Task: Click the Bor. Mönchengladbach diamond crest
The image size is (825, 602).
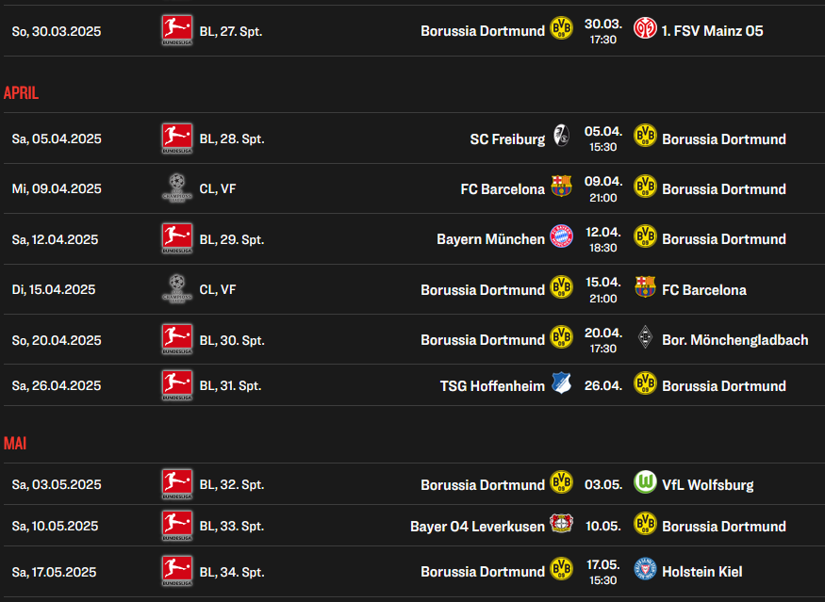Action: click(x=645, y=337)
